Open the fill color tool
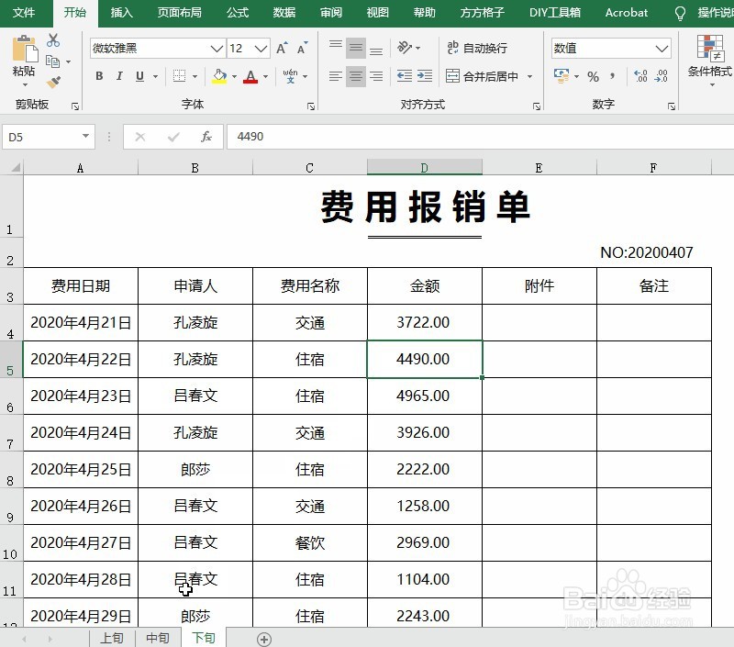This screenshot has height=647, width=734. pyautogui.click(x=218, y=76)
